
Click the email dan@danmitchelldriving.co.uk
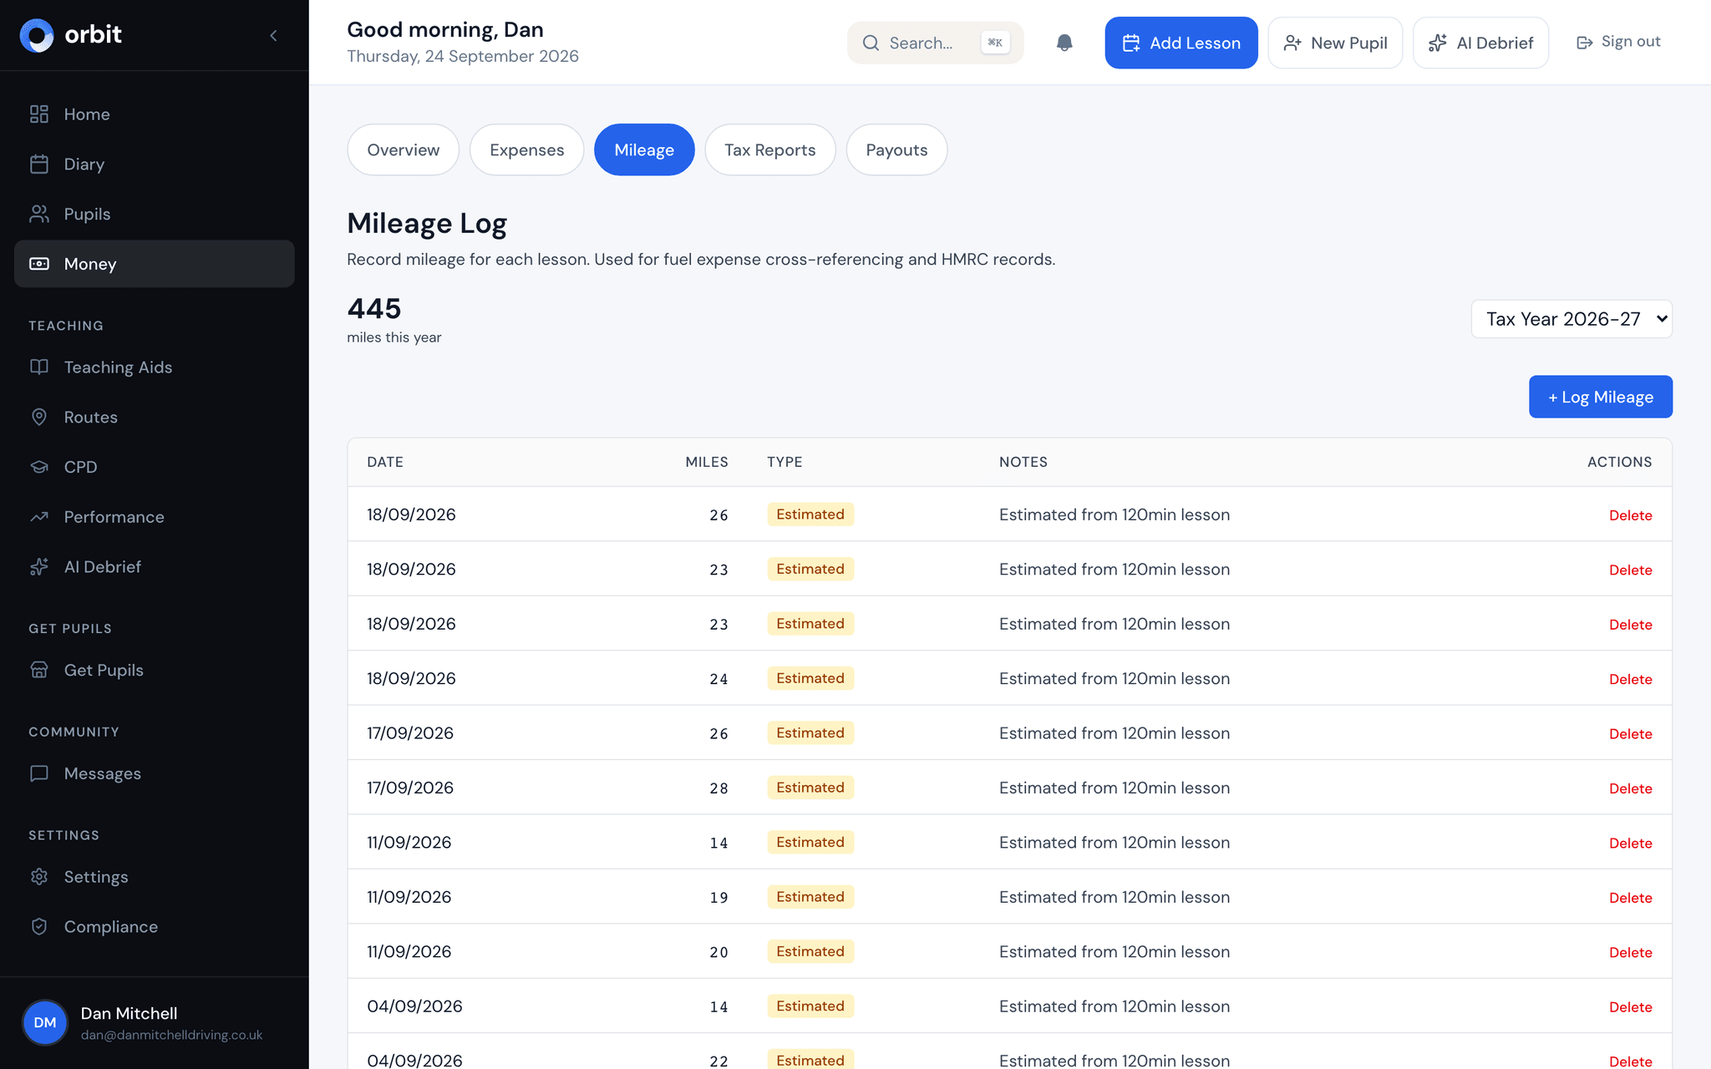(x=171, y=1036)
